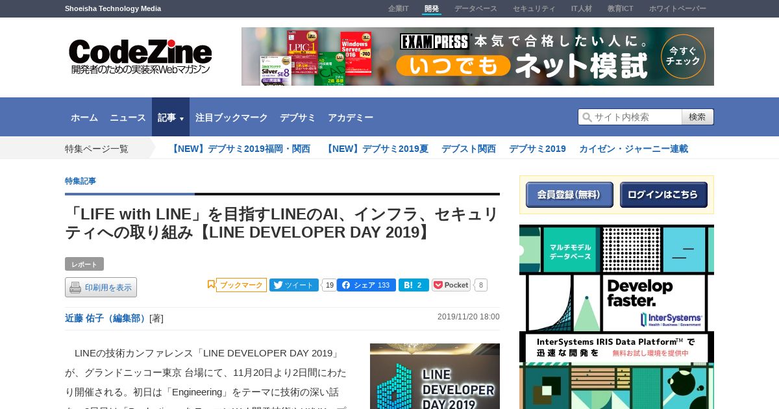Click the magnifier icon in search box
Image resolution: width=779 pixels, height=409 pixels.
587,117
